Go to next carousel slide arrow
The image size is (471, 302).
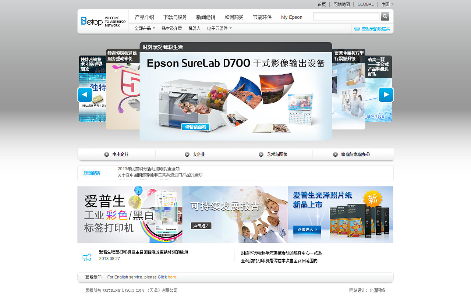pos(386,95)
